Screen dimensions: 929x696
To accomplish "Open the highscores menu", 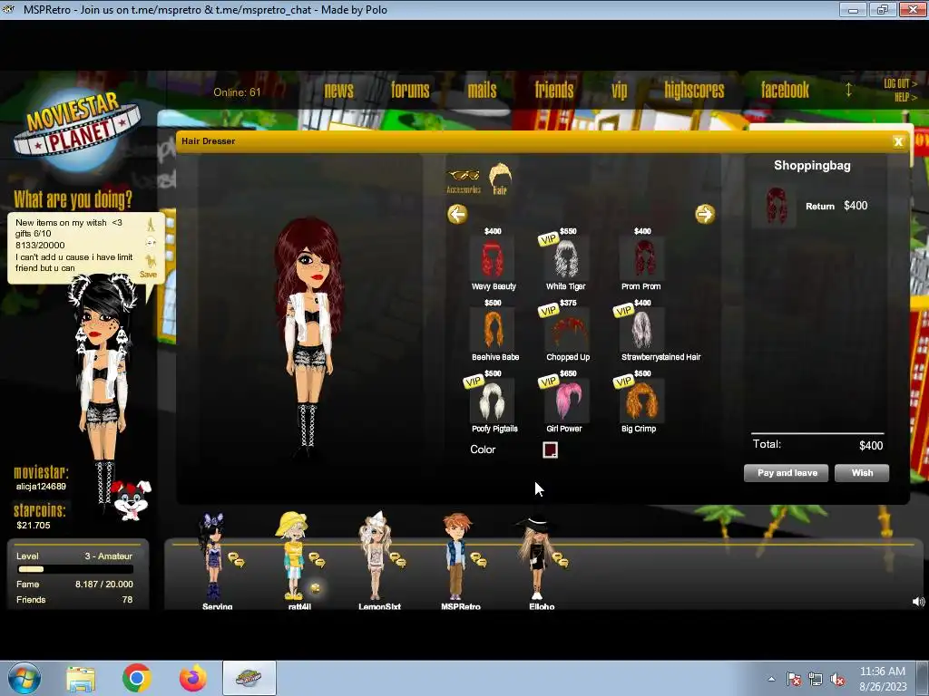I will pyautogui.click(x=694, y=90).
